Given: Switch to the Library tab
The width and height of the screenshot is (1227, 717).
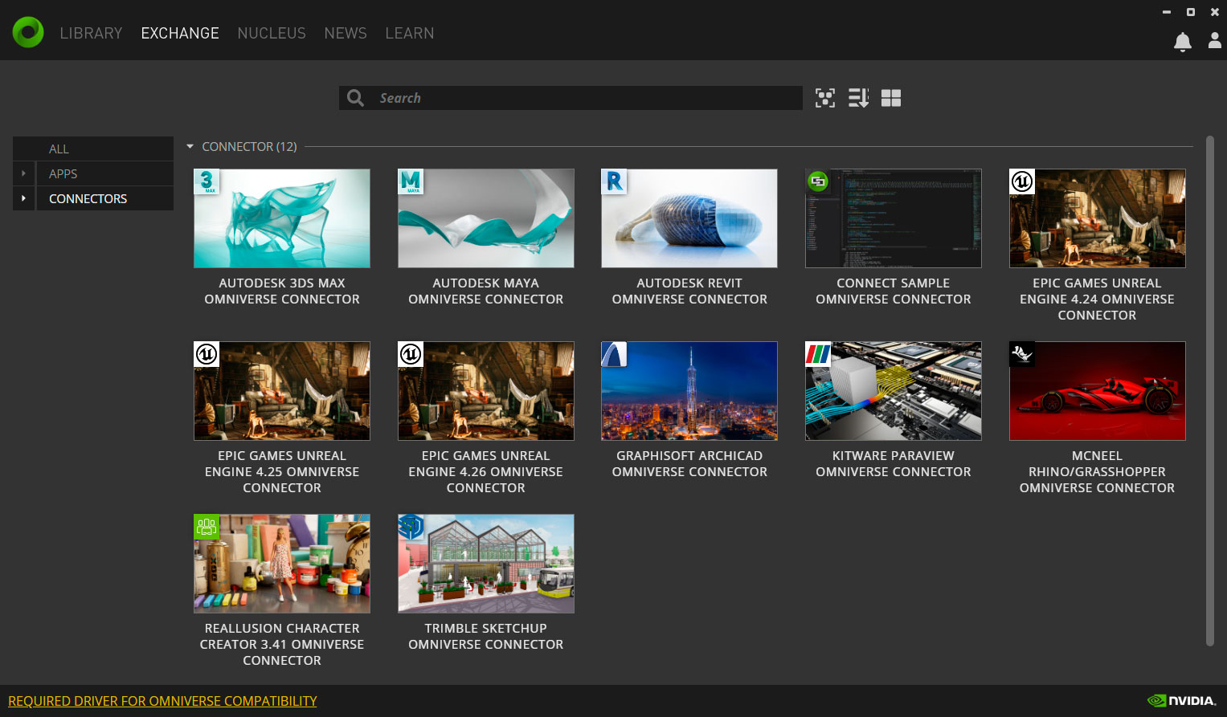Looking at the screenshot, I should (x=91, y=33).
